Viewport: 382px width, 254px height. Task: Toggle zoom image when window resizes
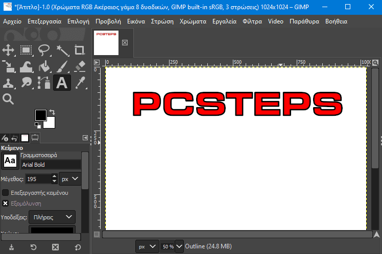point(375,63)
